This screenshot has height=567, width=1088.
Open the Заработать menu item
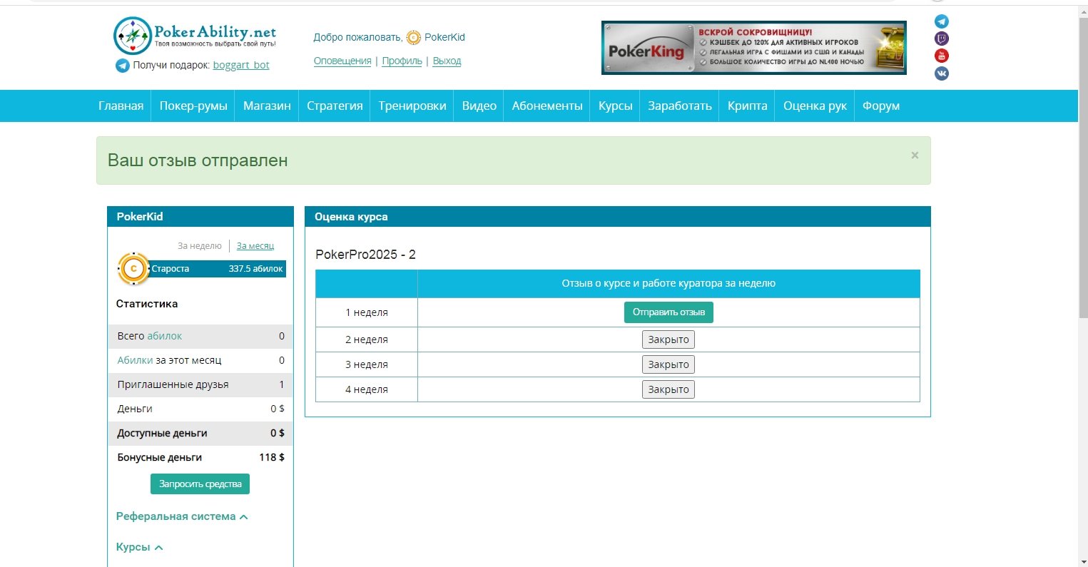tap(680, 106)
